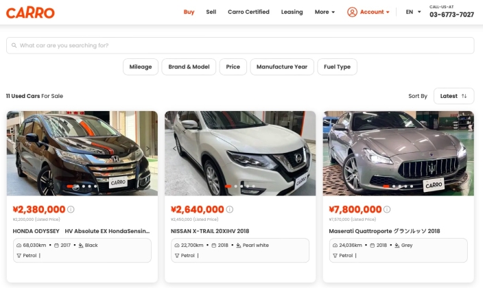Screen dimensions: 483x288
Task: Open the Mileage filter
Action: [141, 67]
